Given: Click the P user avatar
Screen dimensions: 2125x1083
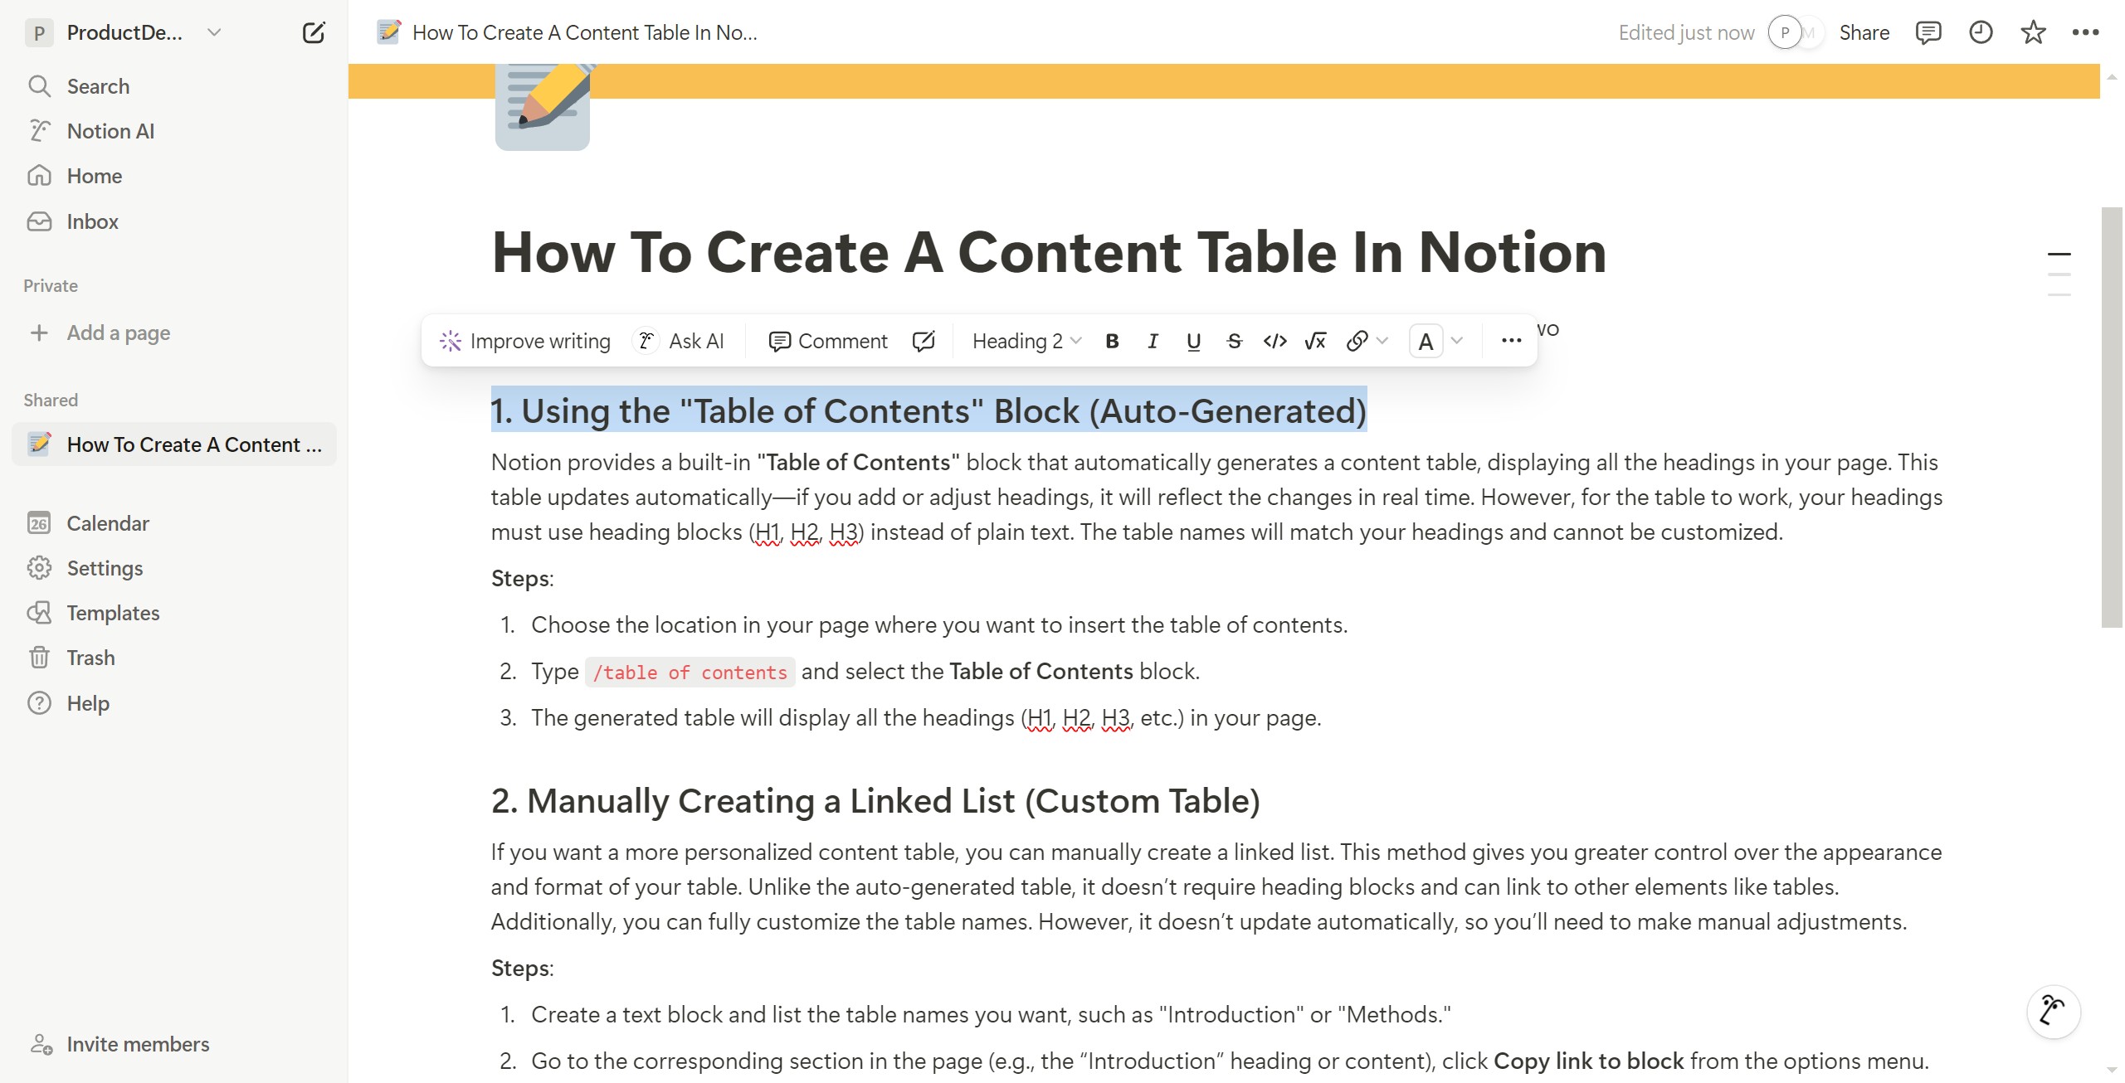Looking at the screenshot, I should tap(1784, 33).
